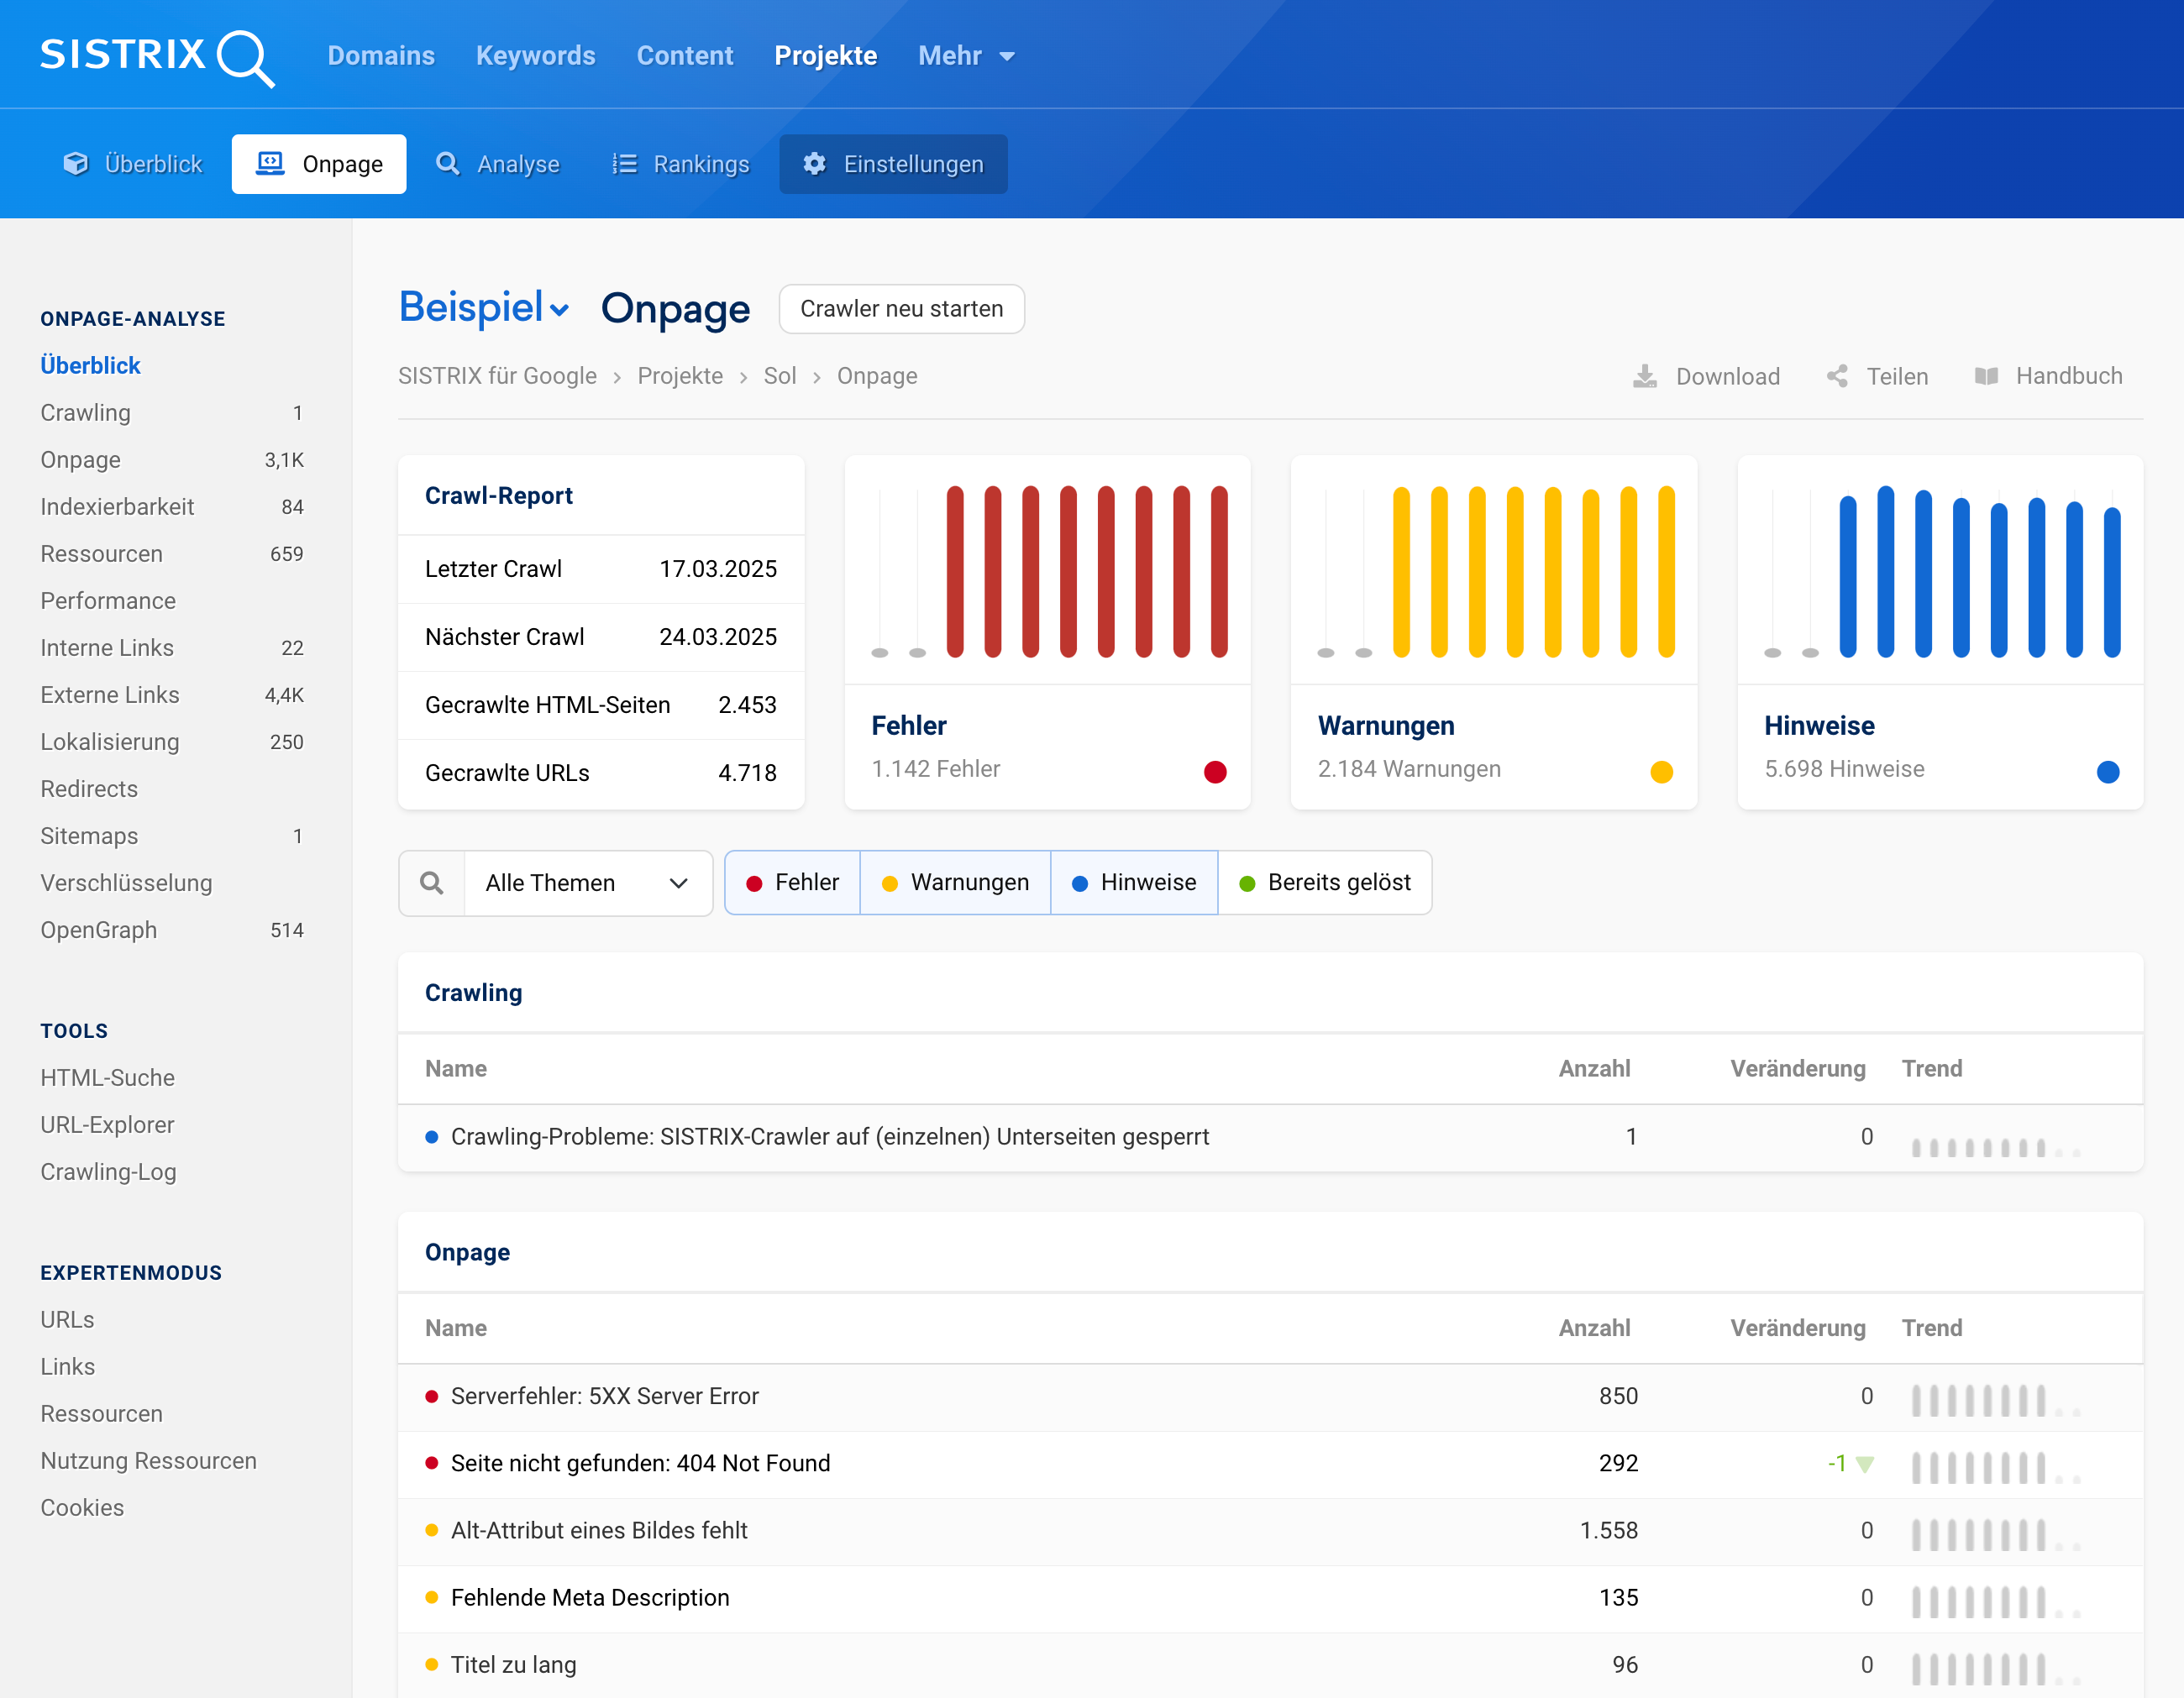2184x1698 pixels.
Task: Click the search magnifier in filter bar
Action: tap(432, 883)
